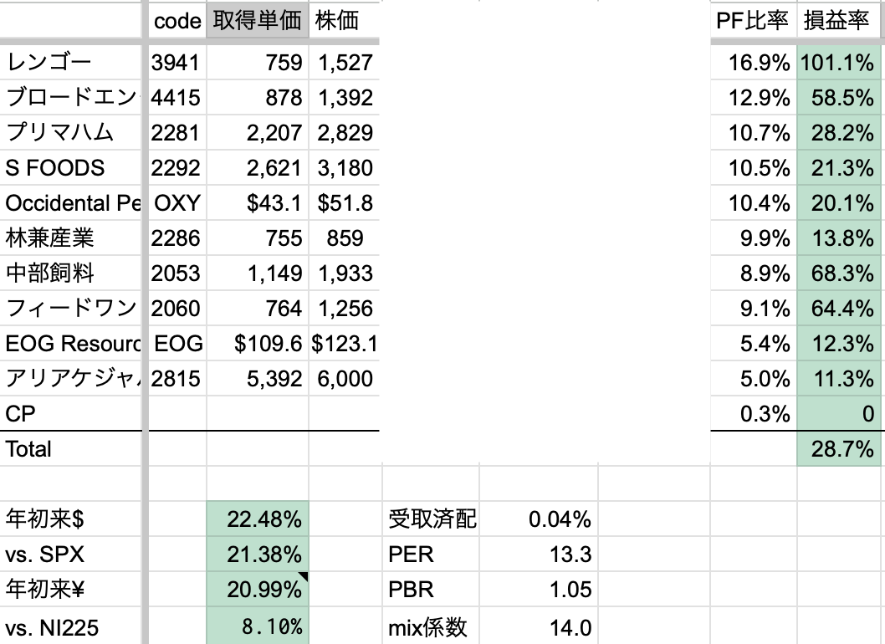Viewport: 885px width, 644px height.
Task: Click the PER value 13.3
Action: [x=539, y=555]
